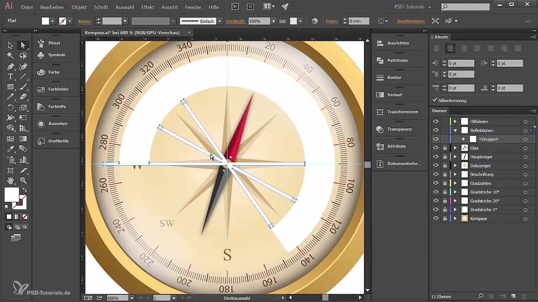Open the Symbole panel

coord(56,55)
